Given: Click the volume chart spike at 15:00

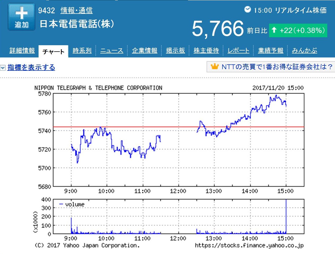Looking at the screenshot, I should (x=286, y=216).
